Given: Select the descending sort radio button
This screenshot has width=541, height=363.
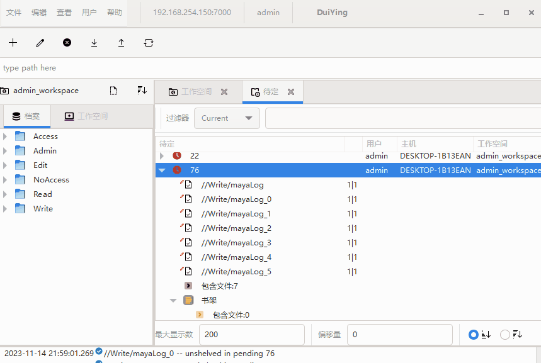Looking at the screenshot, I should pos(504,335).
